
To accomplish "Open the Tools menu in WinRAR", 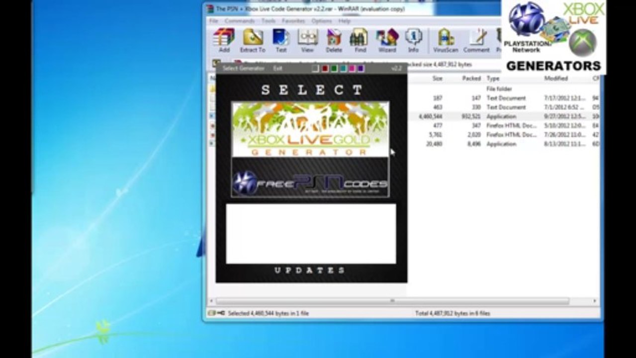I will click(269, 21).
